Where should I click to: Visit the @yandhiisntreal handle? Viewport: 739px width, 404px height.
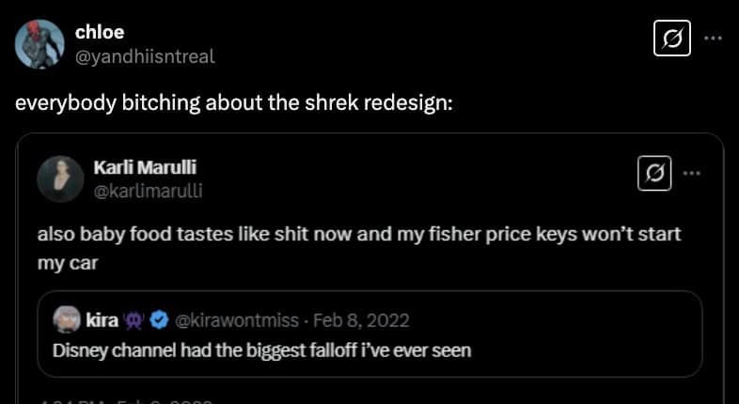tap(144, 56)
